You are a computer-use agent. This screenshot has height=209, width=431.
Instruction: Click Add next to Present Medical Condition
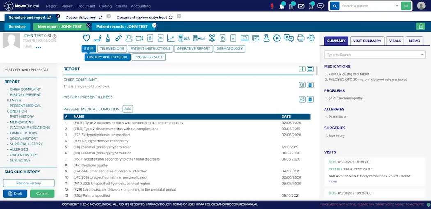click(x=128, y=109)
